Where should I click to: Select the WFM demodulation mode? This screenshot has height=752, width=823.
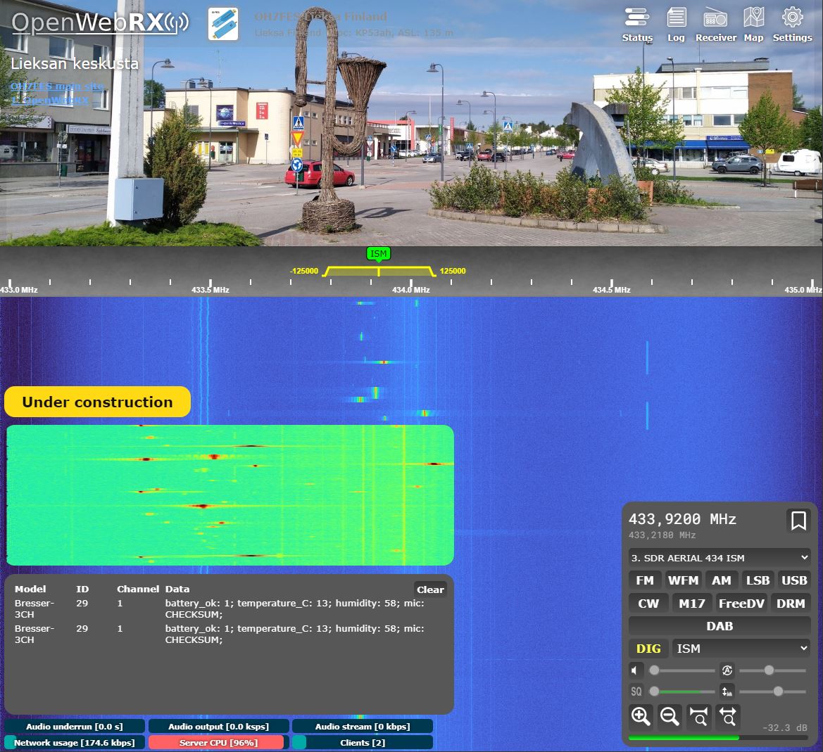coord(683,580)
